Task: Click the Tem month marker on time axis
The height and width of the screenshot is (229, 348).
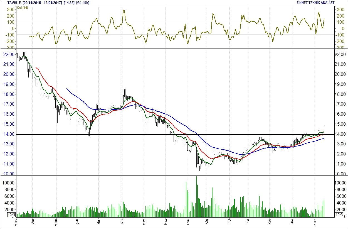Action: point(188,222)
